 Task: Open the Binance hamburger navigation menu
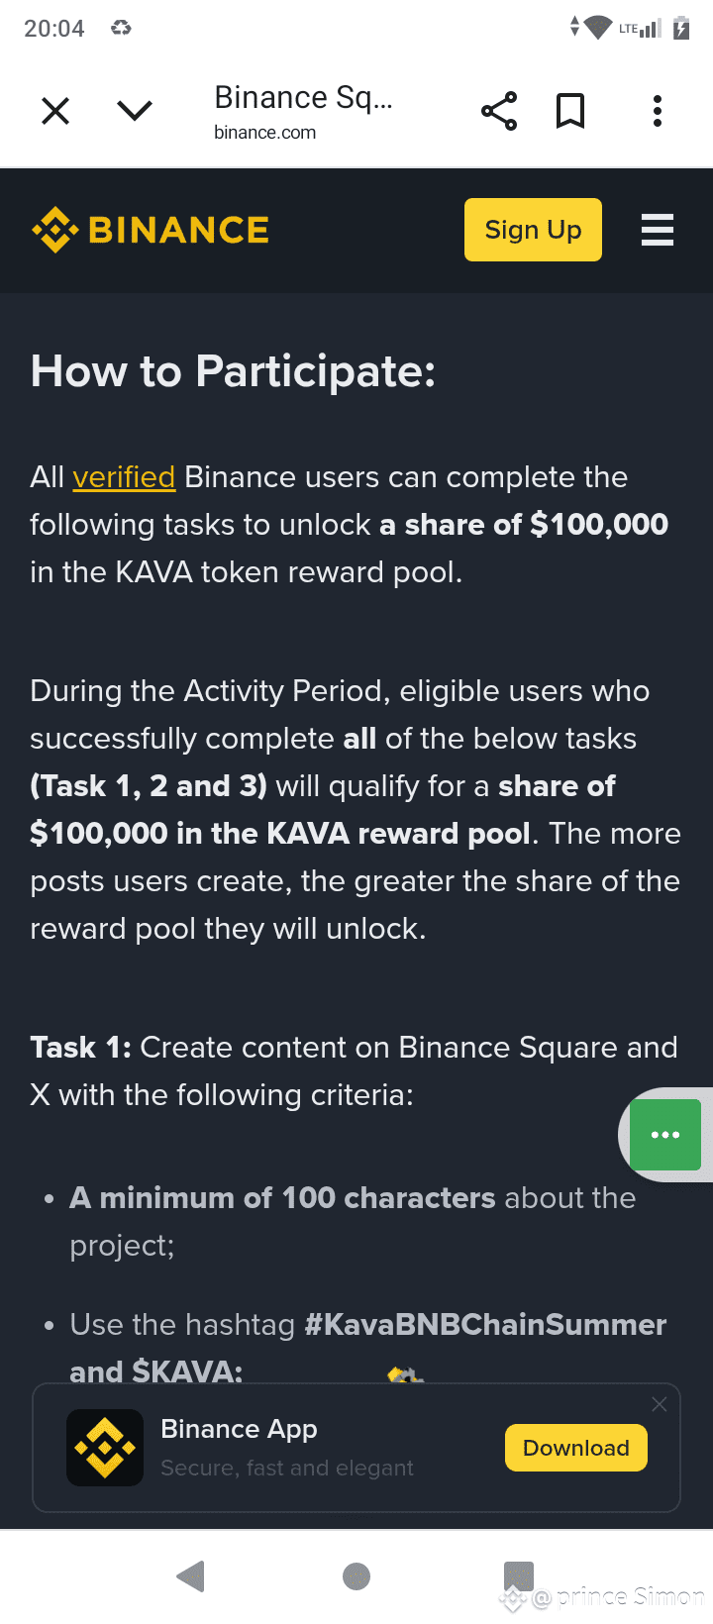pos(658,230)
